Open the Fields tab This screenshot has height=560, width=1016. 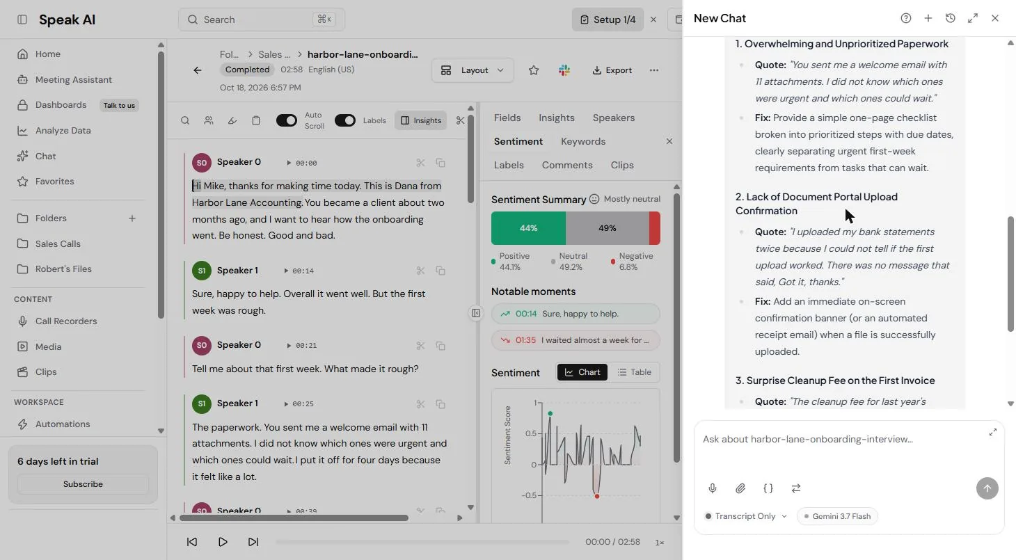507,118
